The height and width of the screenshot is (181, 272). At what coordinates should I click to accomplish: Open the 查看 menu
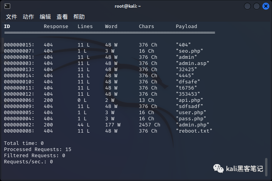tap(62, 17)
